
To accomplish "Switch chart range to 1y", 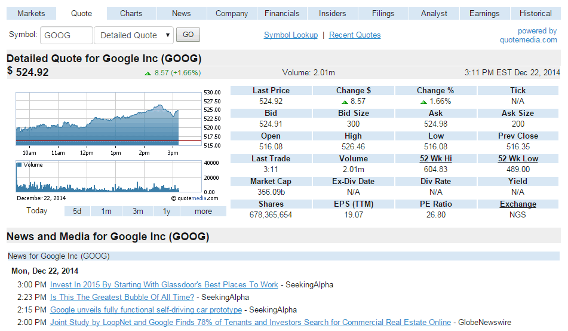I will (x=167, y=211).
